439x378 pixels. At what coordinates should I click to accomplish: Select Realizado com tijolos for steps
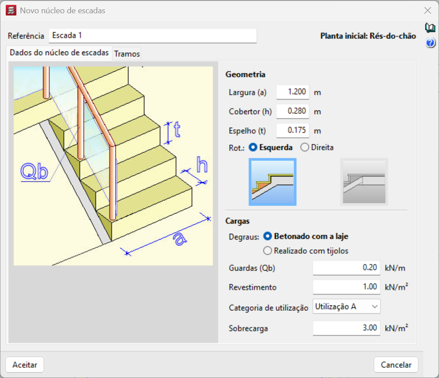pyautogui.click(x=306, y=251)
